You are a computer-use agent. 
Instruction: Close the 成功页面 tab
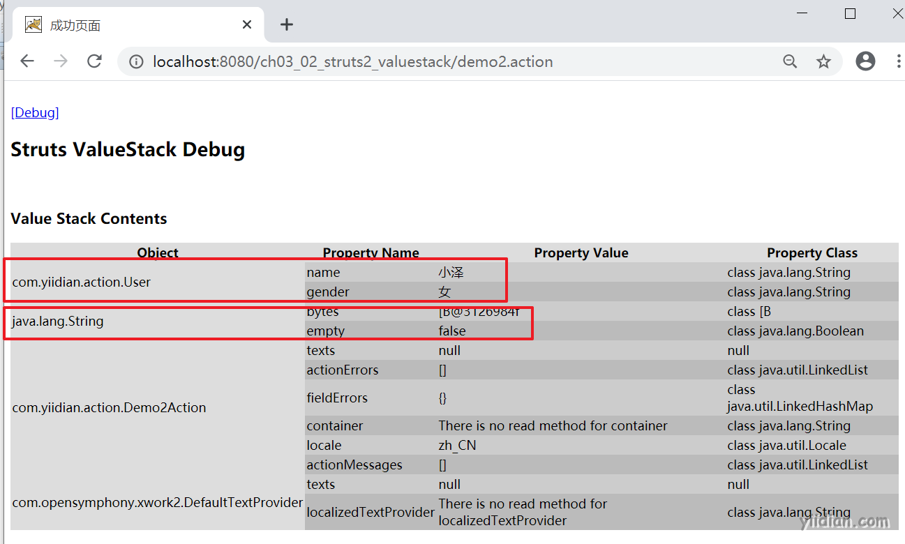247,25
